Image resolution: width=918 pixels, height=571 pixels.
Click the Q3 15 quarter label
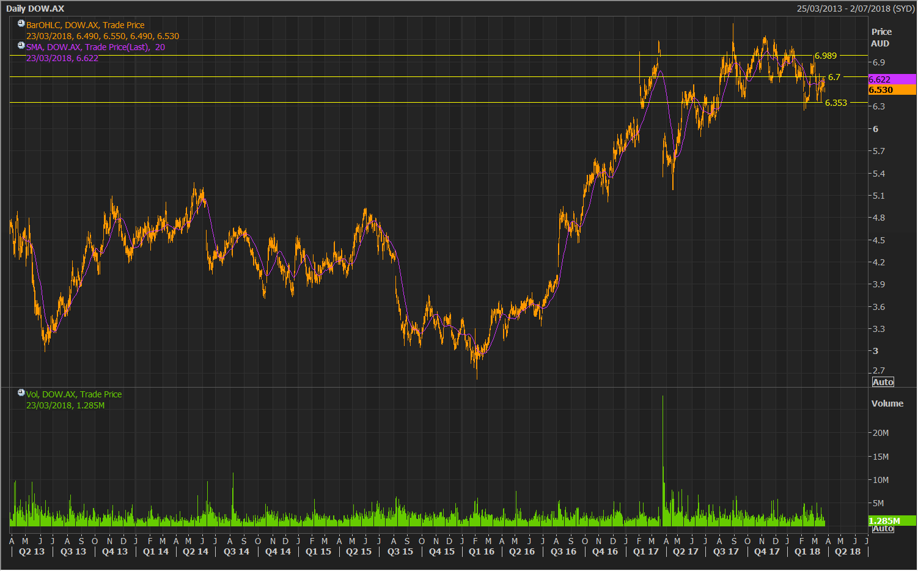pos(400,551)
